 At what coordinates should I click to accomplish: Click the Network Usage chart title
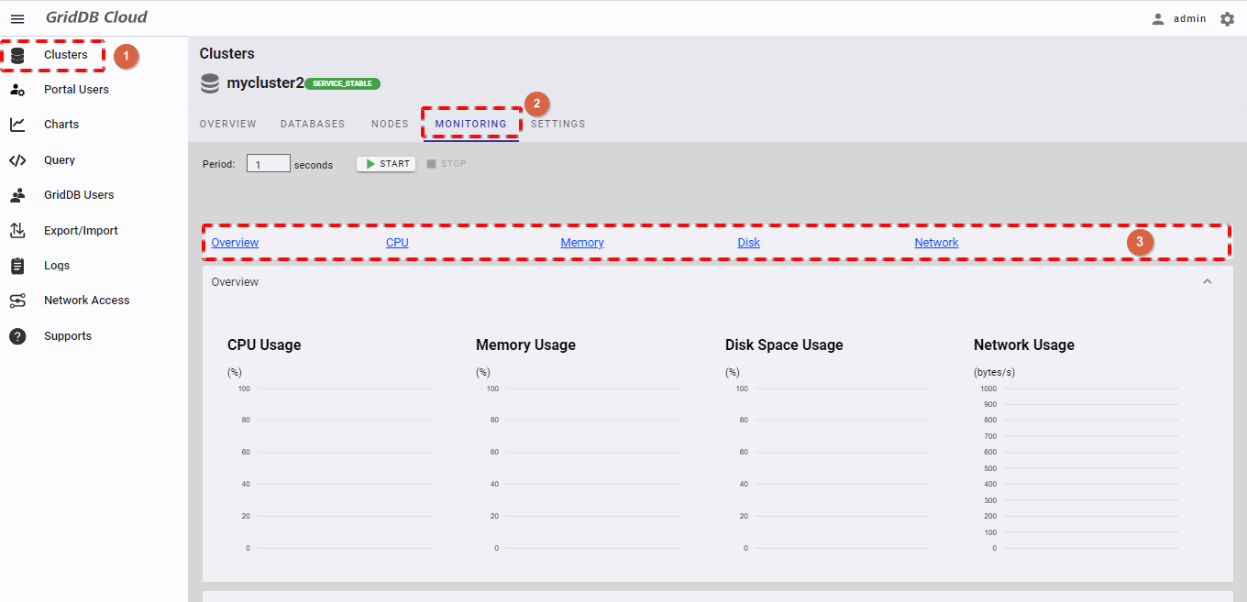point(1024,345)
